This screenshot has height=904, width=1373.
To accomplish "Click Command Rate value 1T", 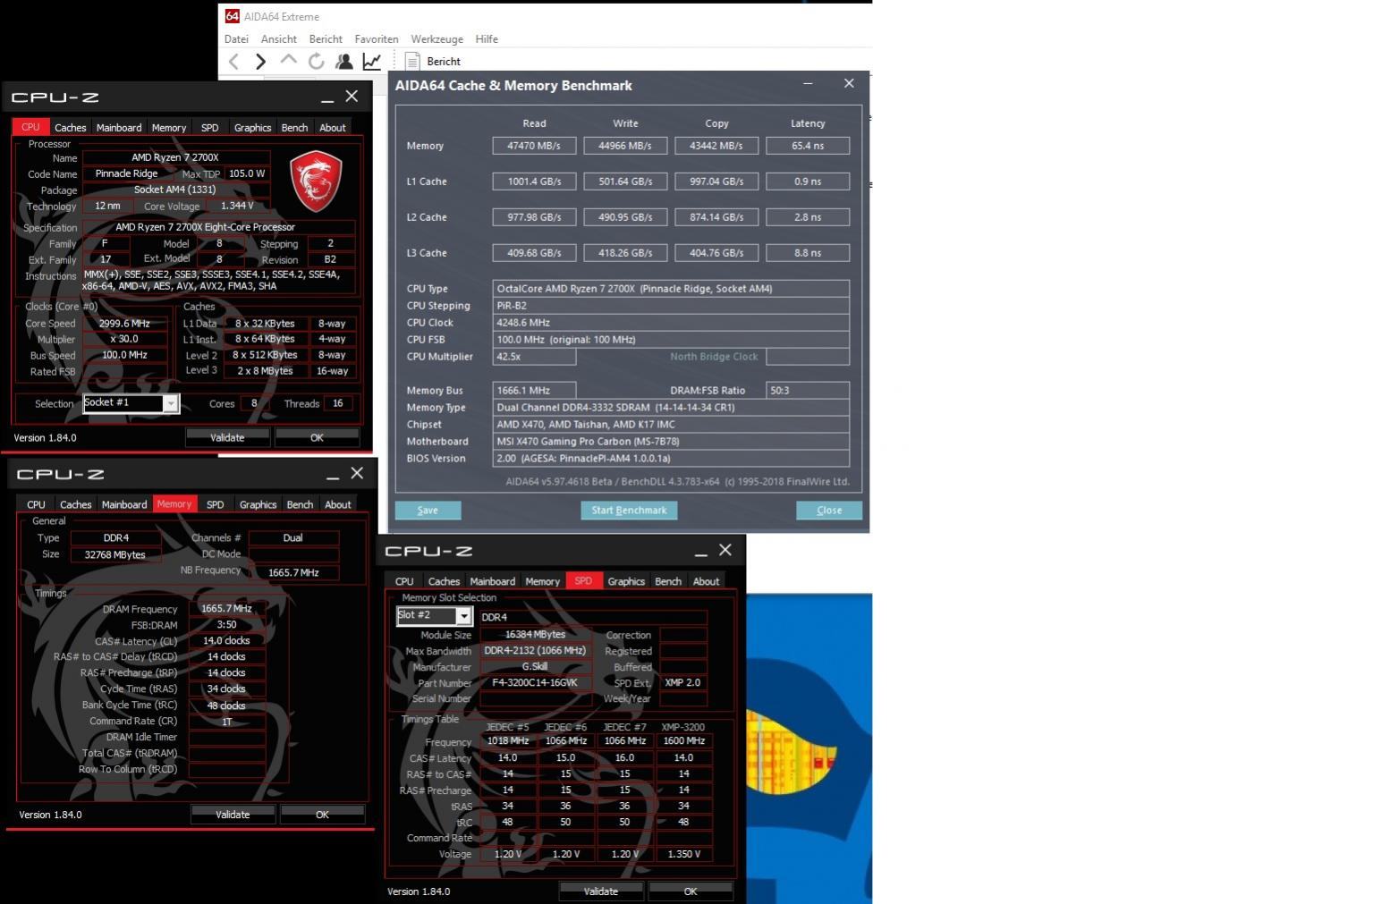I will (x=227, y=721).
